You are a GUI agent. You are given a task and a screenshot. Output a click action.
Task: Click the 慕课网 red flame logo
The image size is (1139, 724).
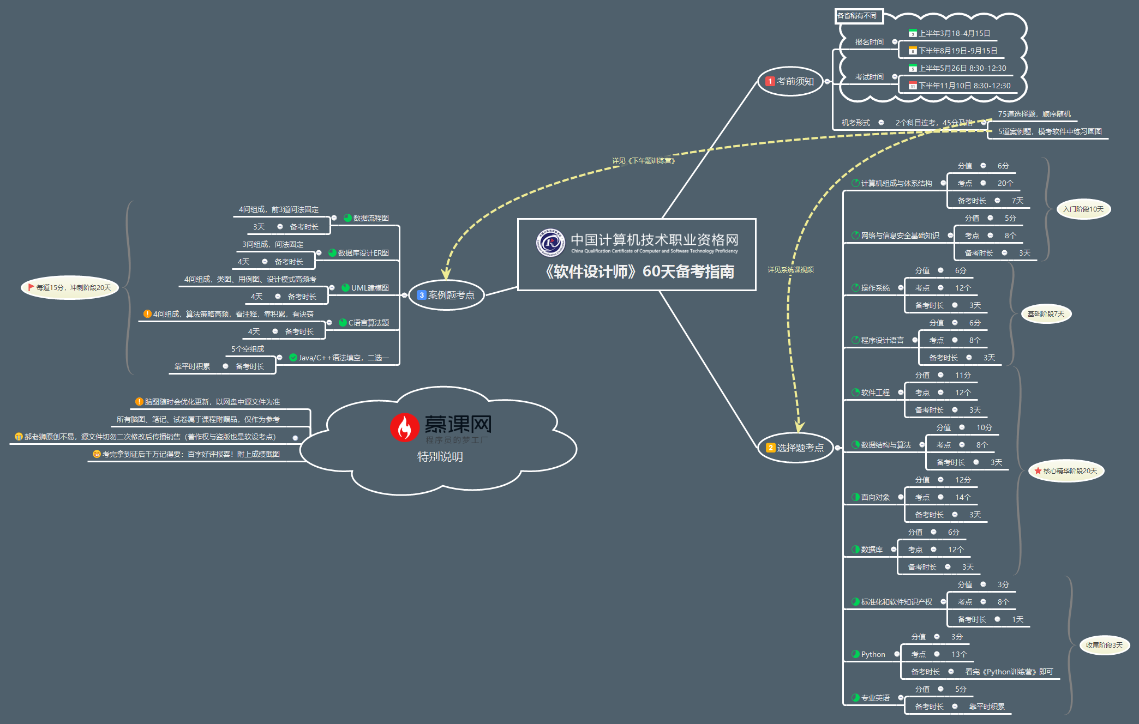(404, 427)
